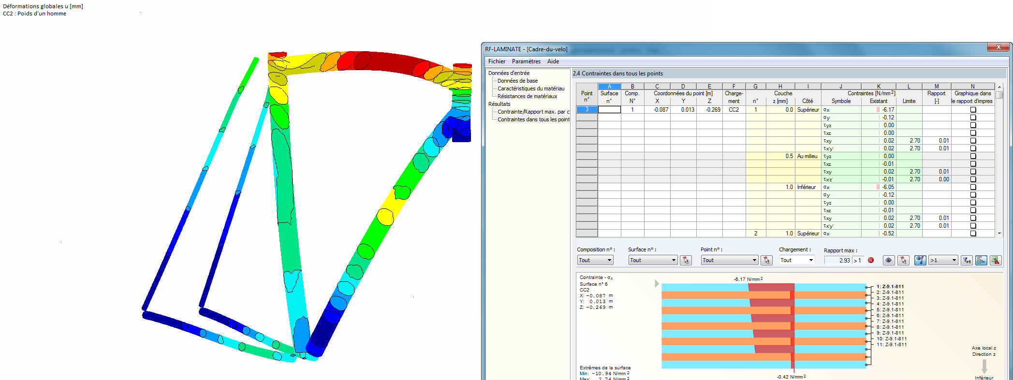
Task: Click the Inférieur side cell
Action: coord(807,187)
